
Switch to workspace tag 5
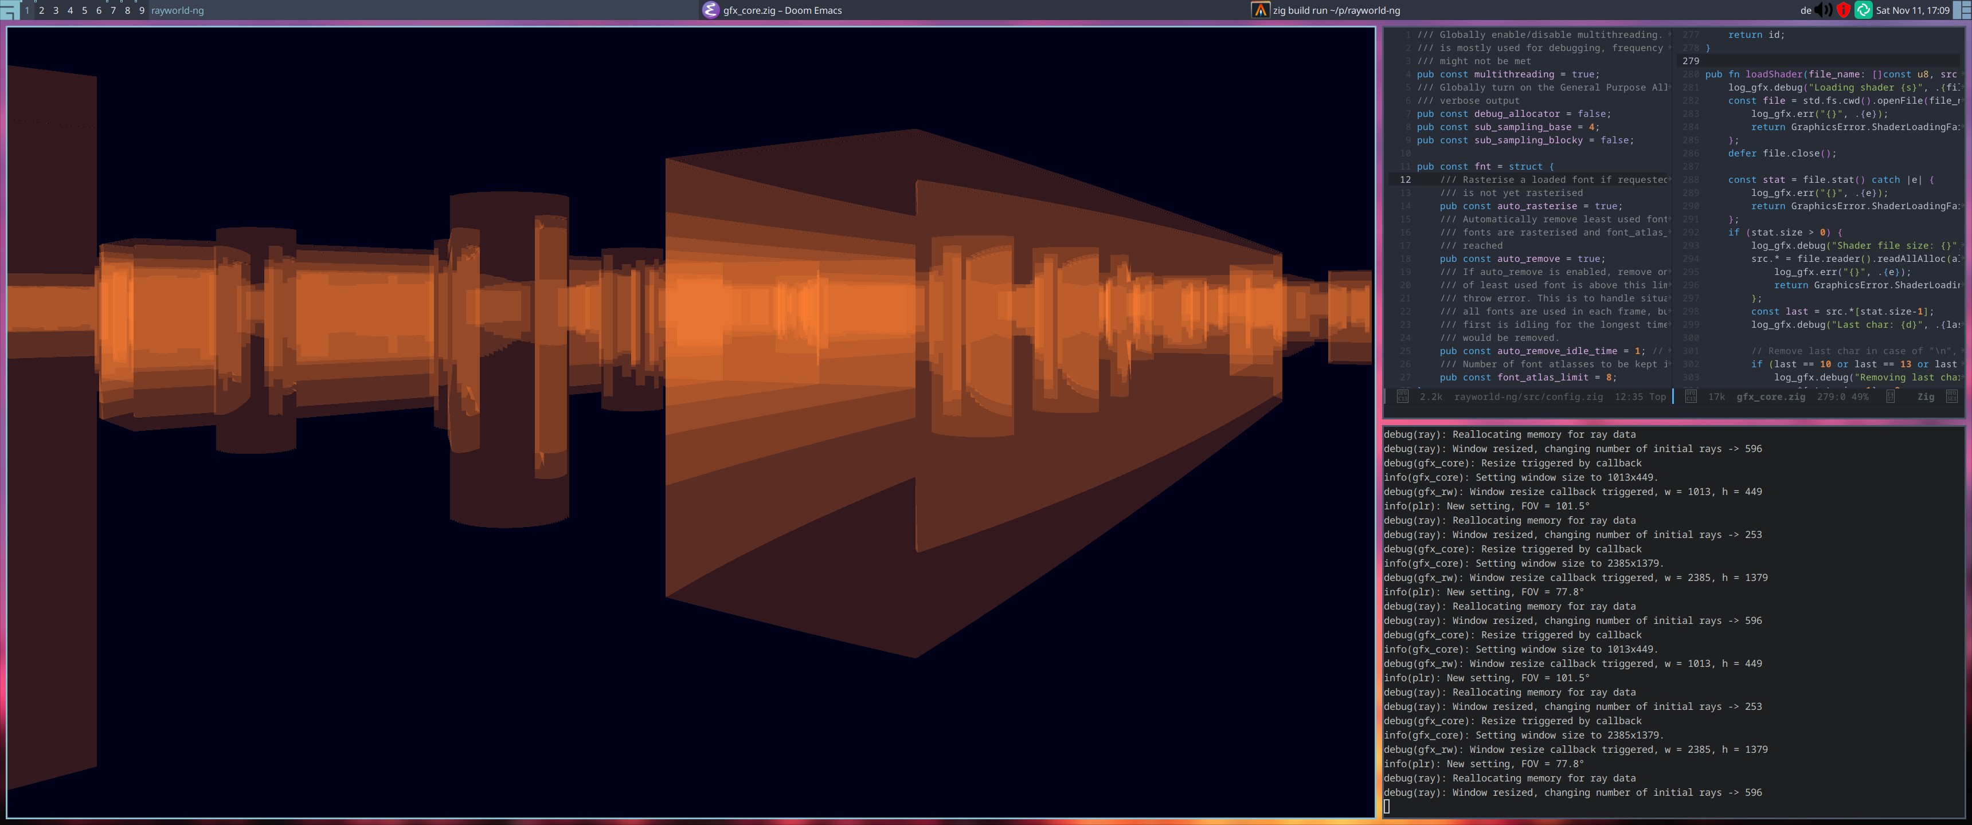coord(84,11)
